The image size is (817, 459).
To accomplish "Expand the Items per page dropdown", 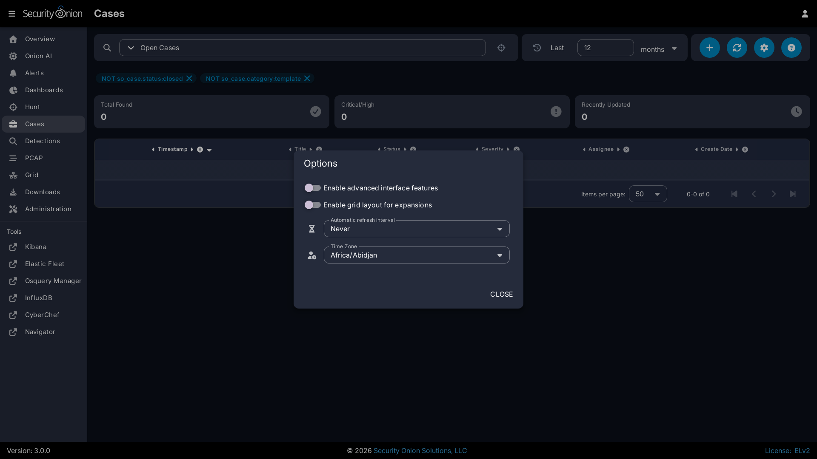I will click(648, 194).
